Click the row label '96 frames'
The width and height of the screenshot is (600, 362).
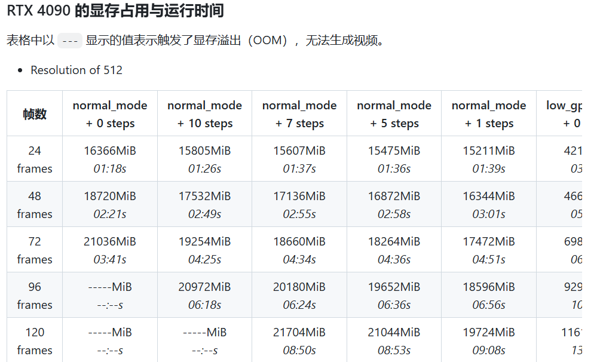pos(35,296)
